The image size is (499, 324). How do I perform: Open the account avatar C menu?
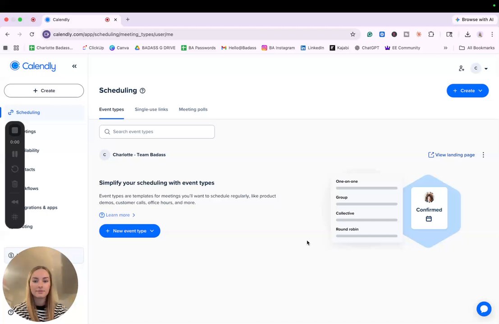point(480,68)
